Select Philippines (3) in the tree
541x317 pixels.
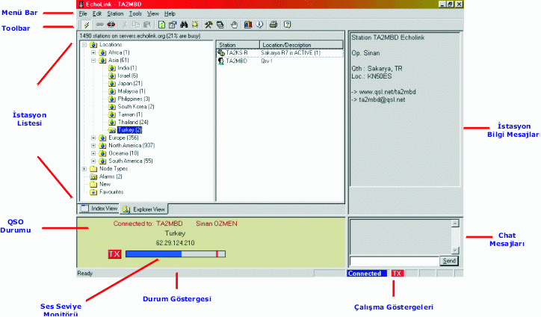[x=134, y=99]
